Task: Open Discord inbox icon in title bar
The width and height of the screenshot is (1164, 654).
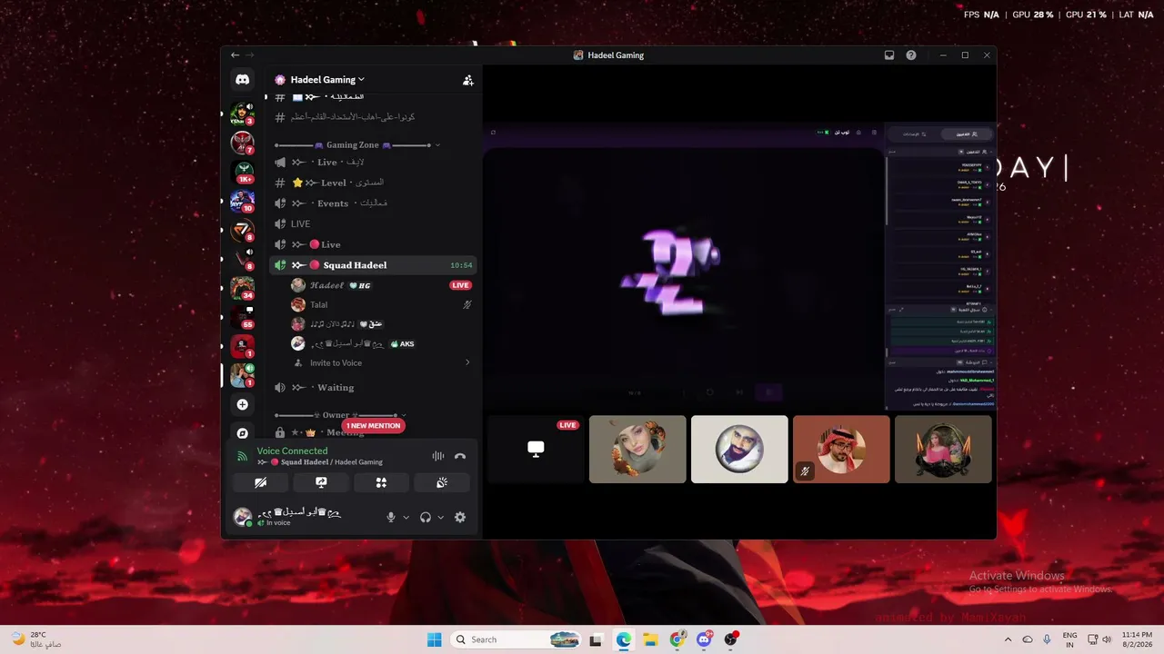Action: pyautogui.click(x=889, y=55)
